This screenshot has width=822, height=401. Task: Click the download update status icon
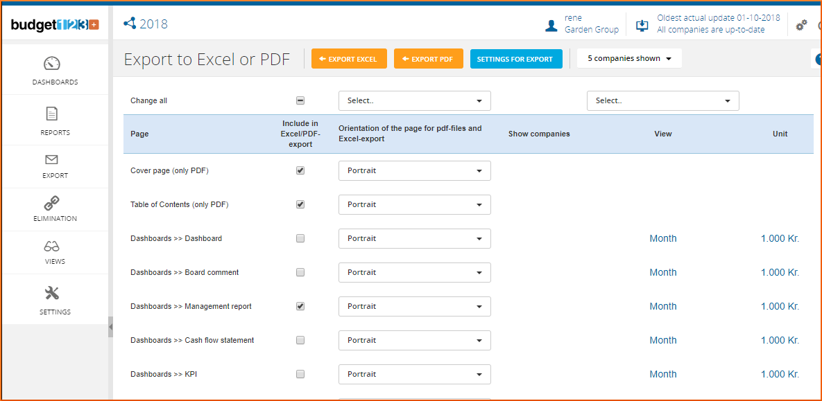(x=642, y=26)
